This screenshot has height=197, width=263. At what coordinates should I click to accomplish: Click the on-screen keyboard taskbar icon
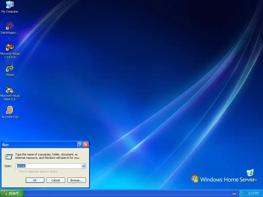[234, 193]
